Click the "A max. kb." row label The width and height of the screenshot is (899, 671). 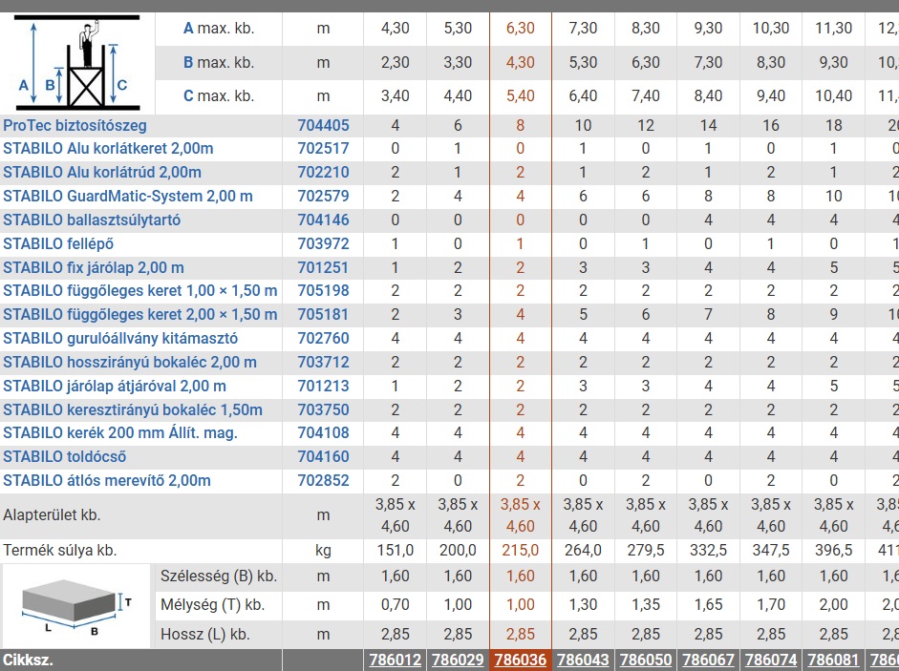tap(219, 28)
